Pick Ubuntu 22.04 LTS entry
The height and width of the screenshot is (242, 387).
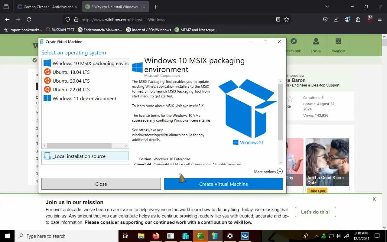click(x=85, y=90)
